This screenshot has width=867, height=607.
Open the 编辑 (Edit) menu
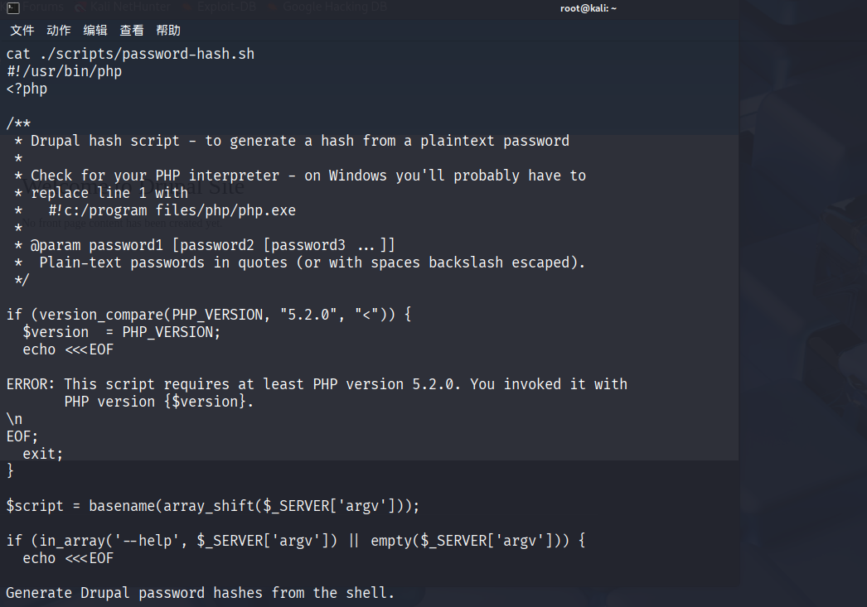pyautogui.click(x=95, y=31)
